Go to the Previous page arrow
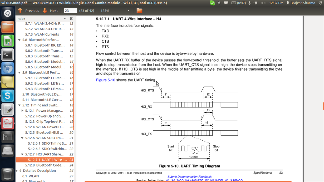Screen dimensions: 324x182 pos(20,11)
